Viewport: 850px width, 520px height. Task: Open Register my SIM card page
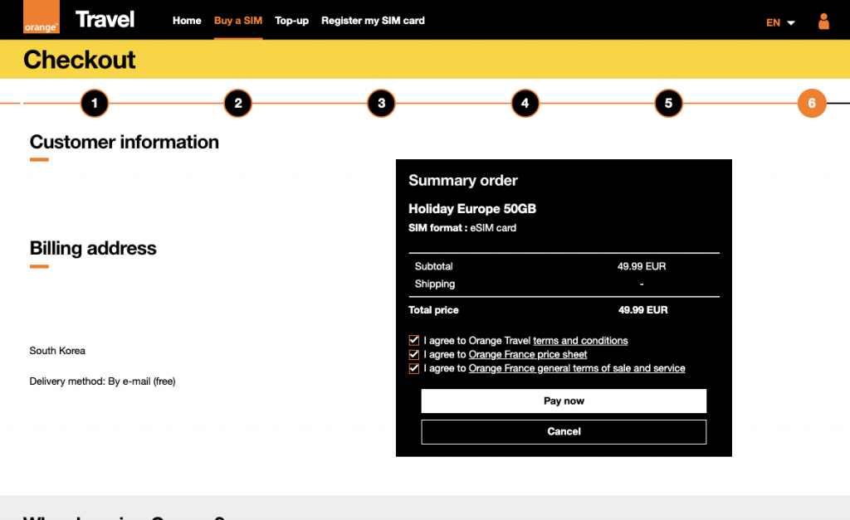click(x=373, y=21)
